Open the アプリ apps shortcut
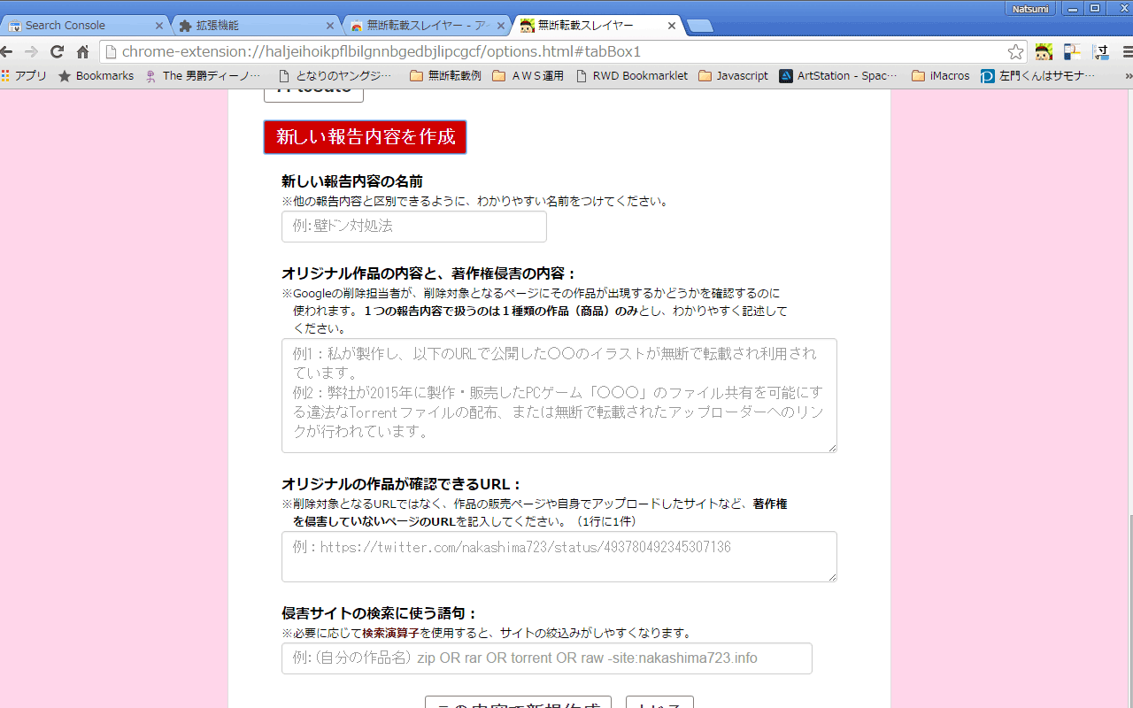 (24, 76)
